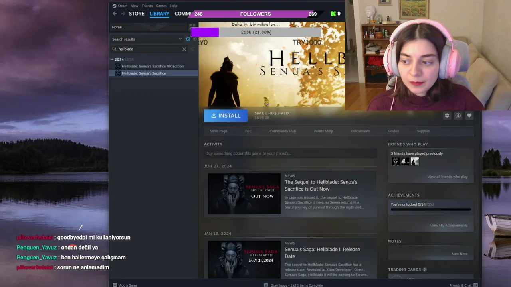Open the Friends menu
The height and width of the screenshot is (287, 511).
[147, 6]
